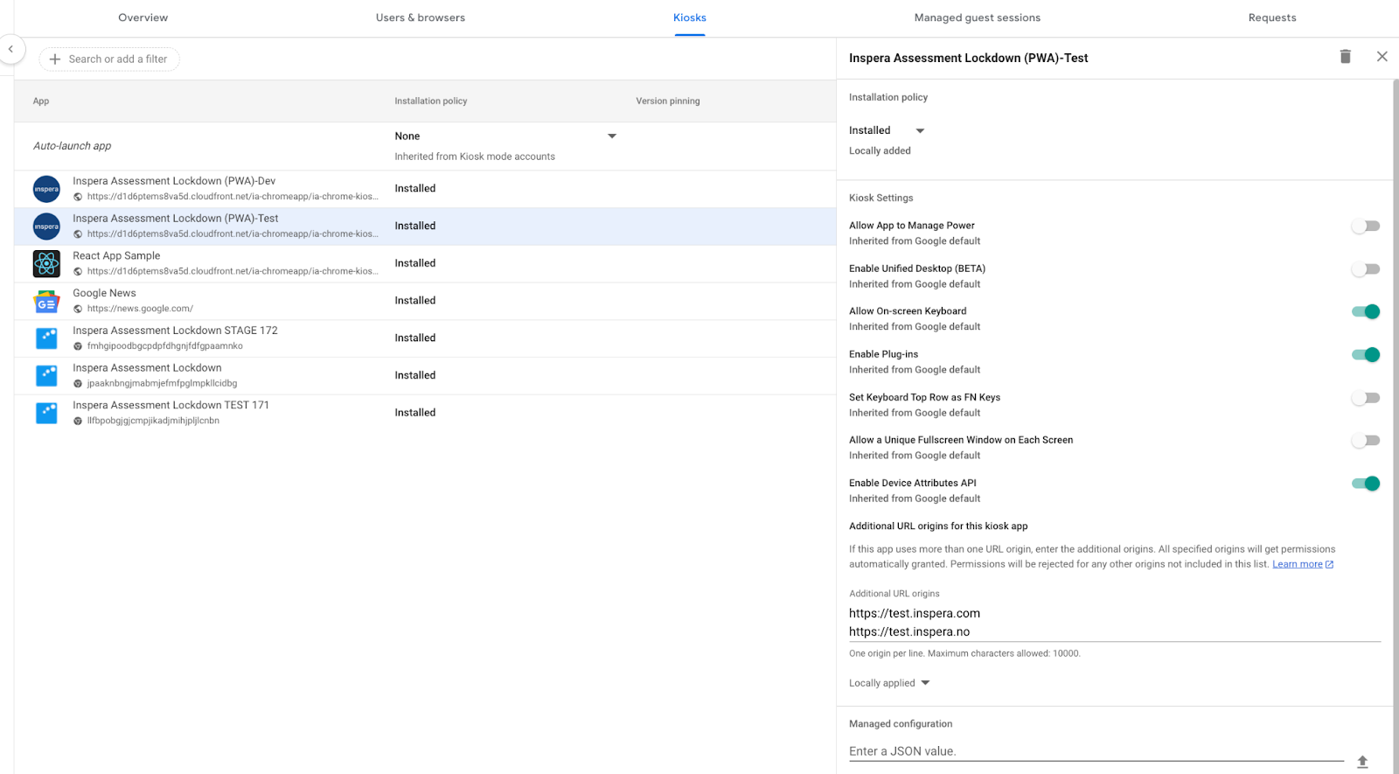Select Inspera Assessment Lockdown STAGE 172 name
The image size is (1399, 774).
point(175,331)
